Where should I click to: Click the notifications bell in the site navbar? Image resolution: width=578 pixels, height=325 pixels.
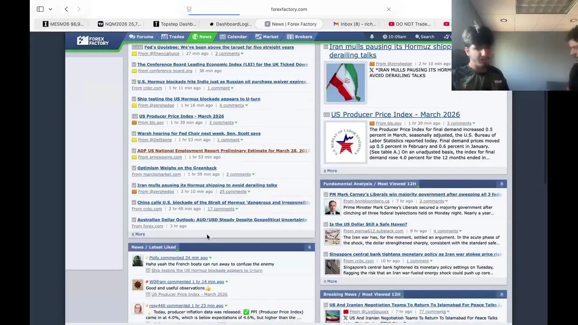(372, 37)
